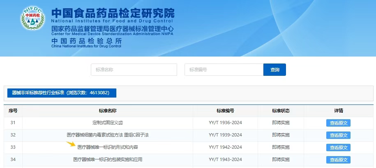Open 查看原文 for YY/T 1939-2024

(x=338, y=135)
